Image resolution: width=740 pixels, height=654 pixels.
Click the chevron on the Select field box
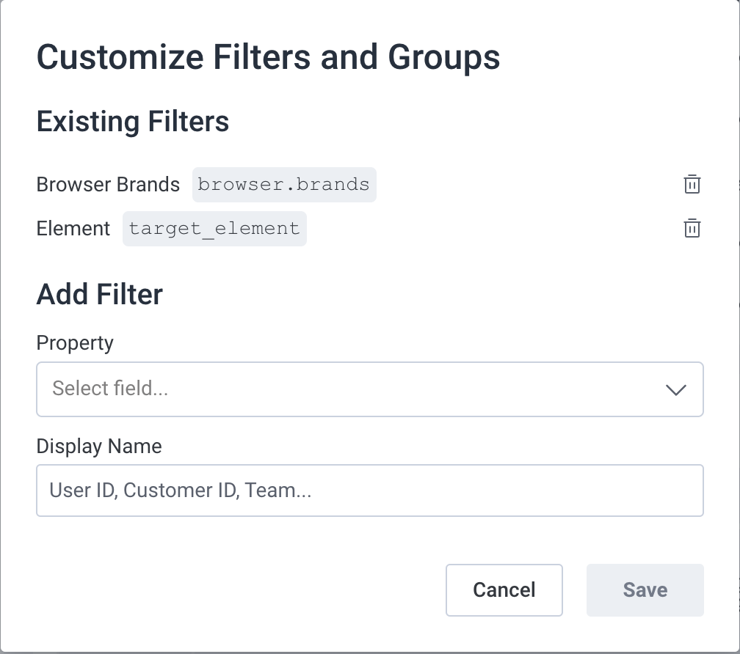(676, 389)
